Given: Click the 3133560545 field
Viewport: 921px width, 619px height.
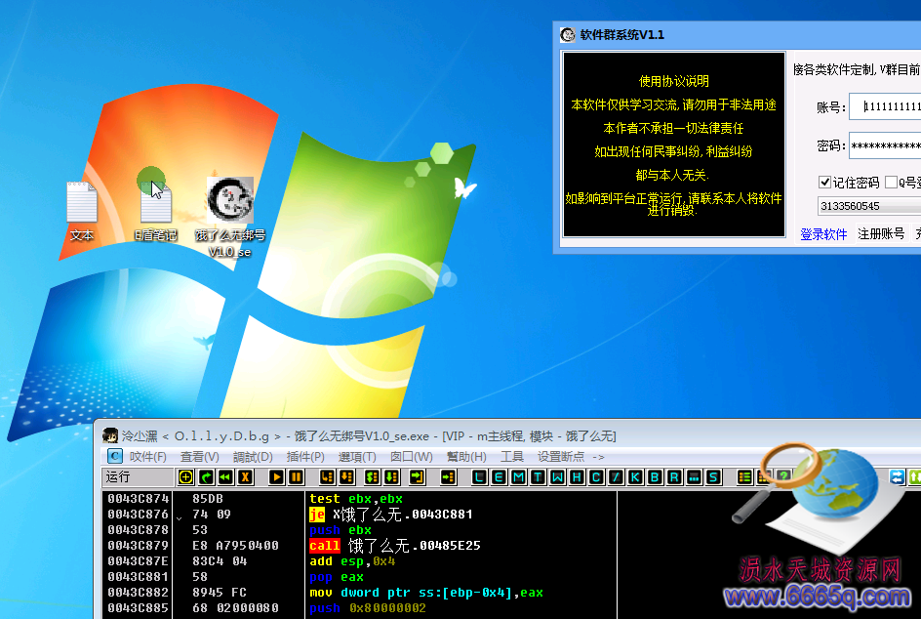Looking at the screenshot, I should tap(869, 206).
